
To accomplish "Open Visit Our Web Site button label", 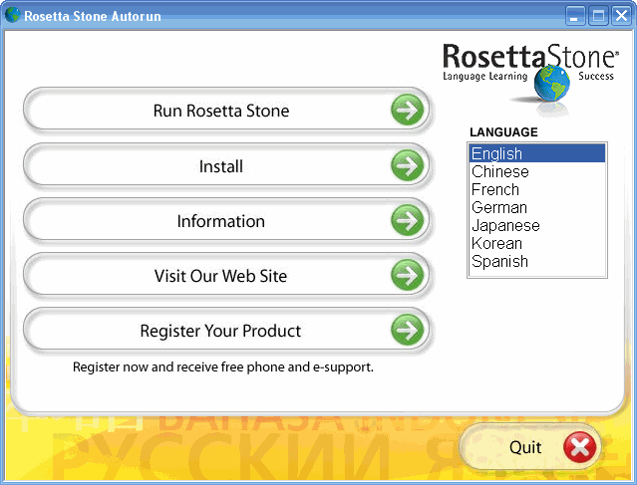I will coord(220,276).
